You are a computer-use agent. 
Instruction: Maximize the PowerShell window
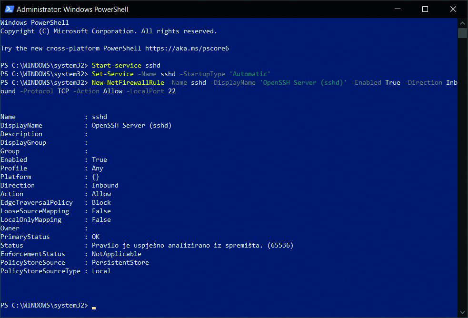(425, 9)
